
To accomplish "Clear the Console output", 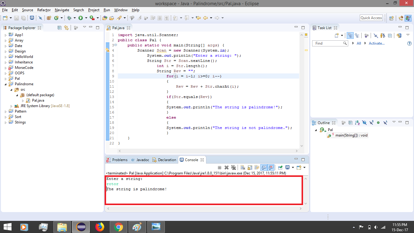I will (x=242, y=167).
